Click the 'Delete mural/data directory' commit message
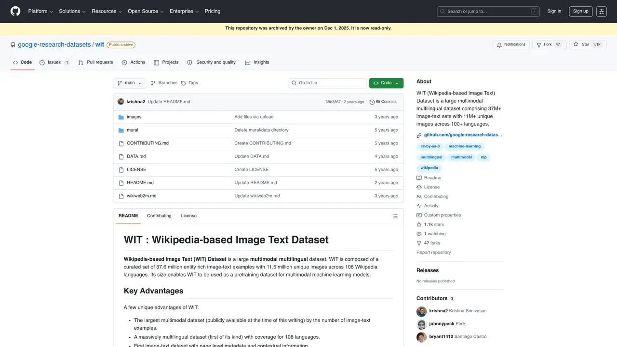Viewport: 617px width, 347px height. pyautogui.click(x=261, y=130)
